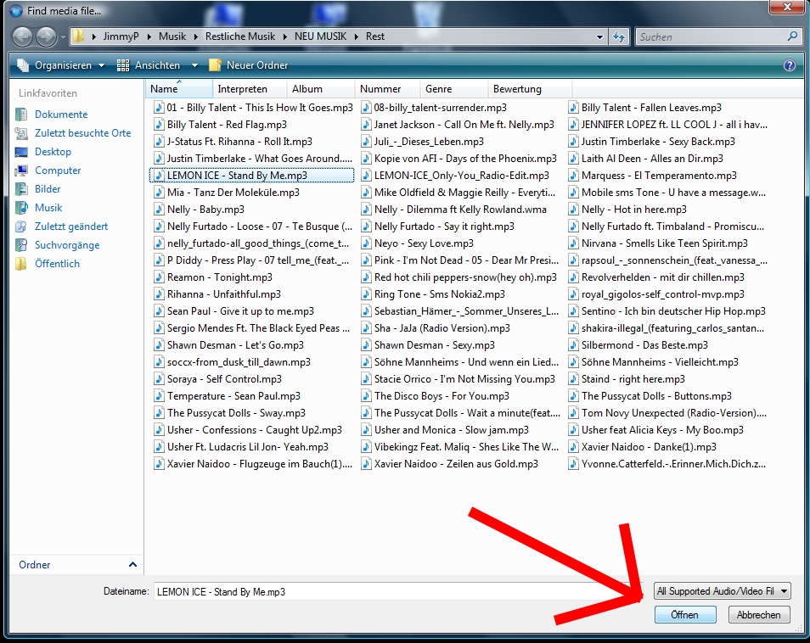The image size is (810, 643).
Task: Click the file icon of Rihanna - Unfaithful.mp3
Action: point(159,294)
